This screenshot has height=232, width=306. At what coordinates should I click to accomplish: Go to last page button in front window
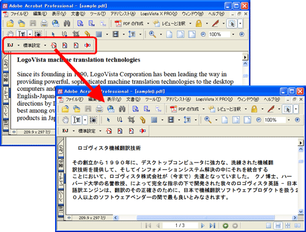click(x=212, y=225)
